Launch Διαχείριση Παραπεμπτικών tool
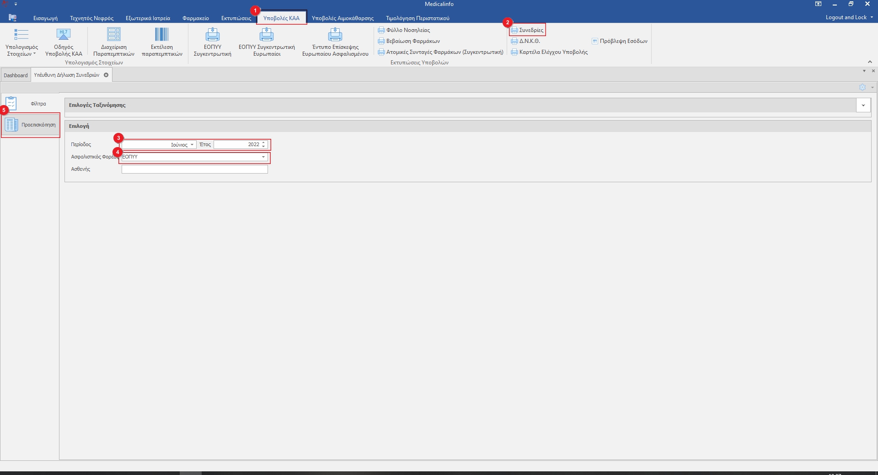 (113, 35)
